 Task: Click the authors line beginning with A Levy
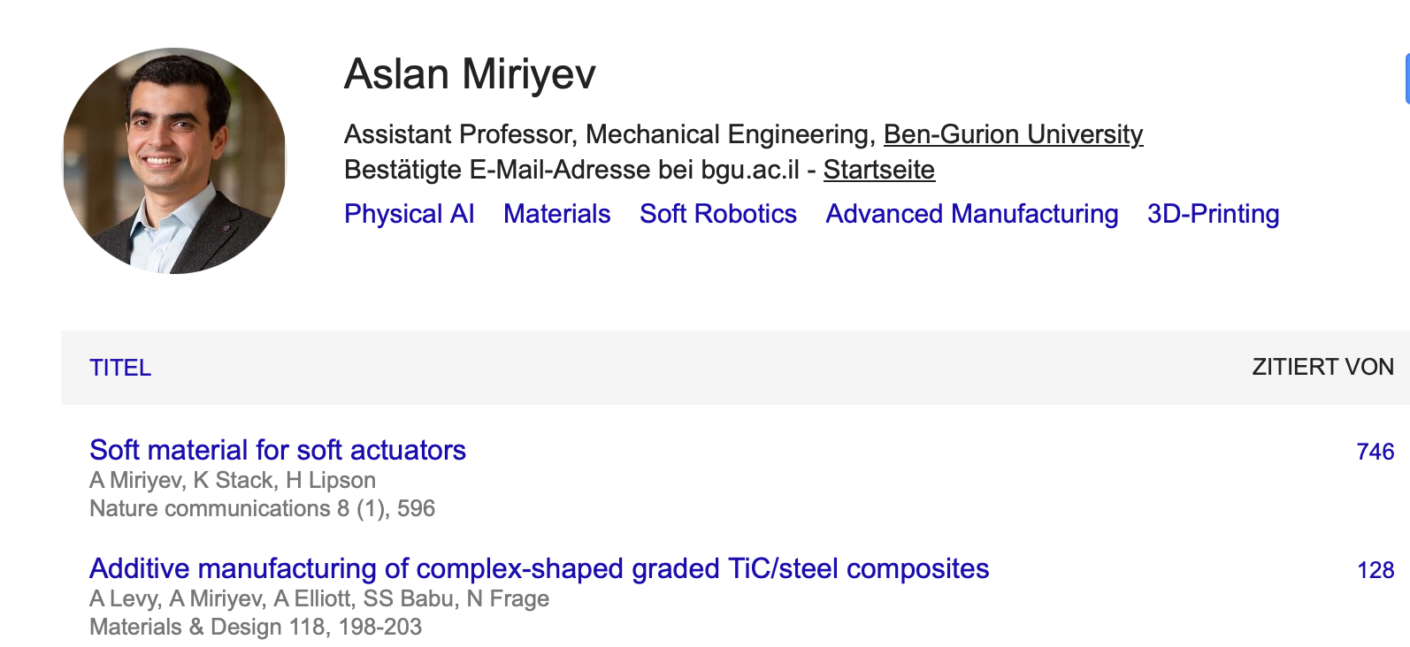tap(319, 598)
